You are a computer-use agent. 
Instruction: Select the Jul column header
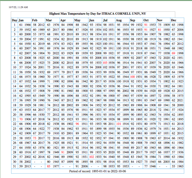click(x=105, y=20)
